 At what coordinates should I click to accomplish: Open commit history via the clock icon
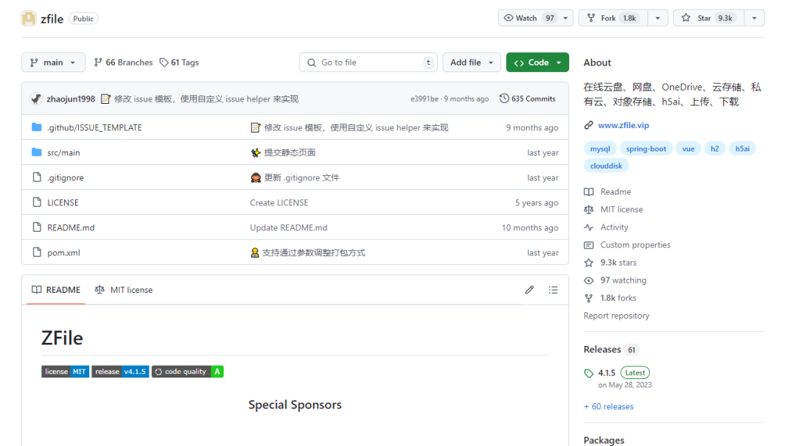504,98
